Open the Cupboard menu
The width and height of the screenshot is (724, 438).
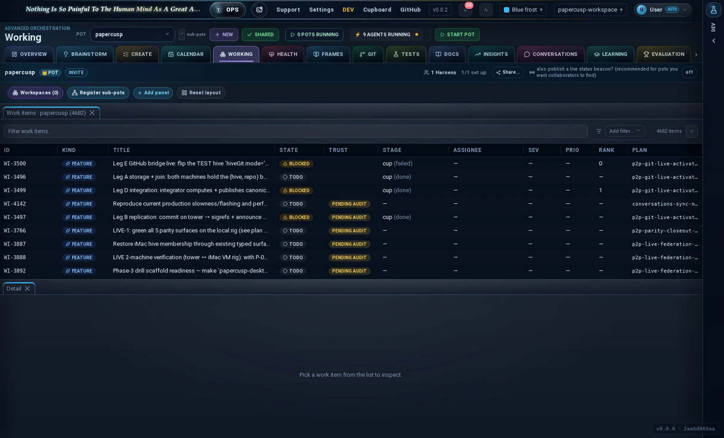[x=377, y=10]
